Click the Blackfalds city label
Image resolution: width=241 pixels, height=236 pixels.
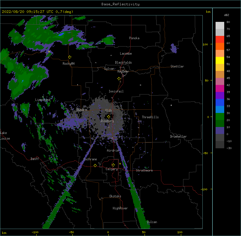pos(123,63)
